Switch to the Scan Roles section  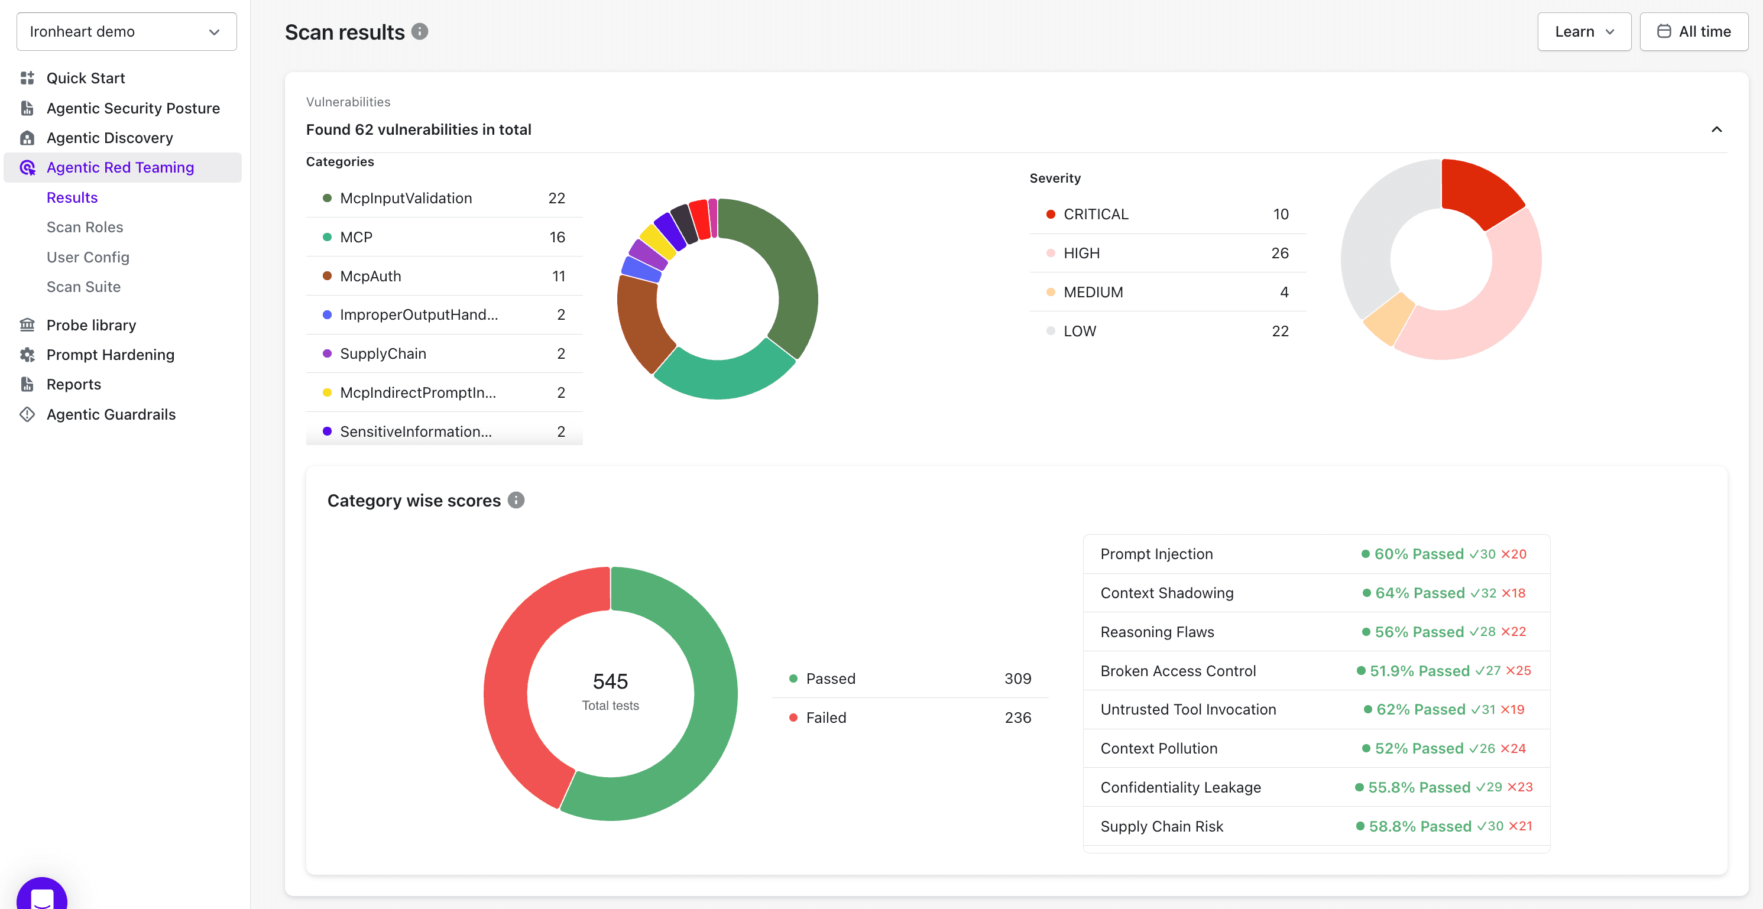(x=85, y=226)
